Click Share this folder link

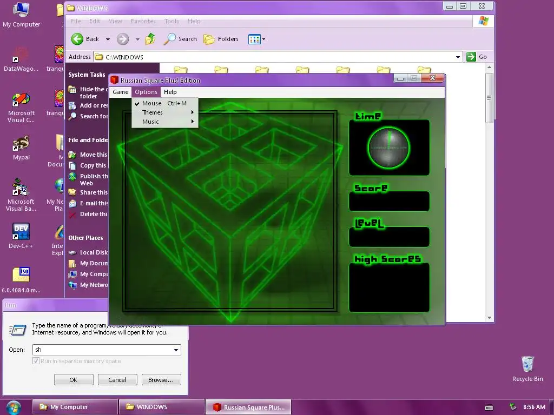(94, 193)
